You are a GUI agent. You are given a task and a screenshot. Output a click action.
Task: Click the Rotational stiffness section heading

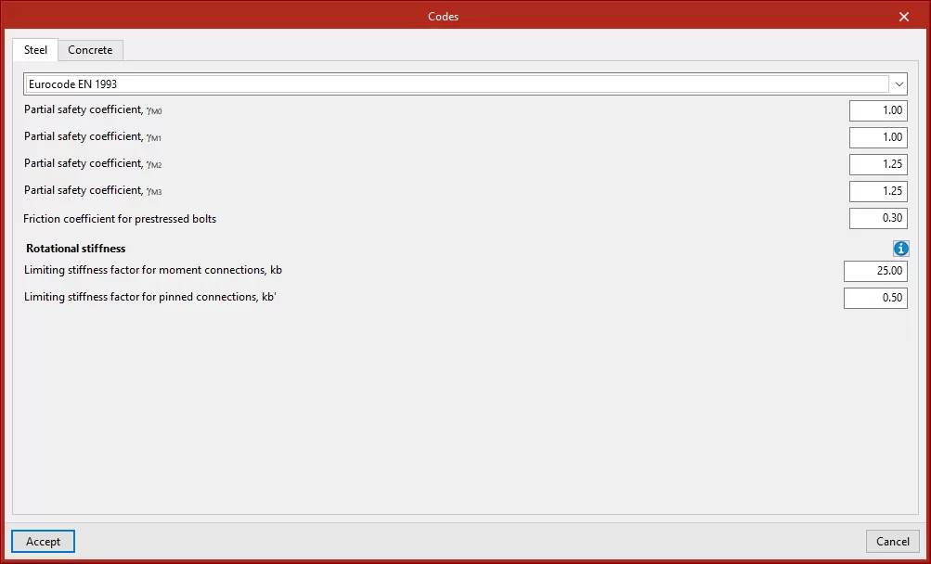click(x=76, y=249)
